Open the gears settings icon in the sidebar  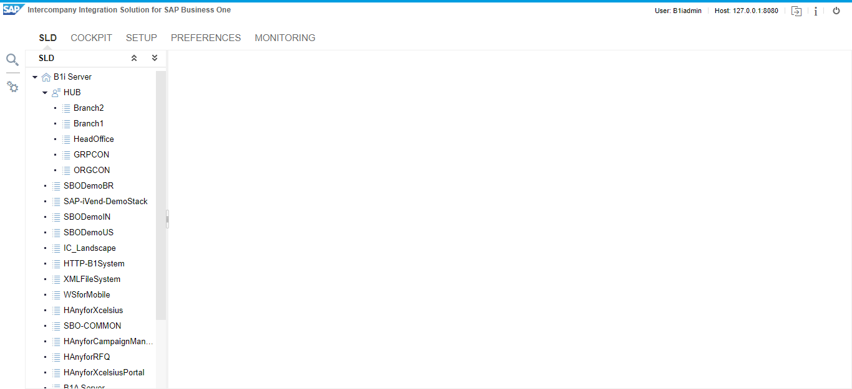[12, 87]
